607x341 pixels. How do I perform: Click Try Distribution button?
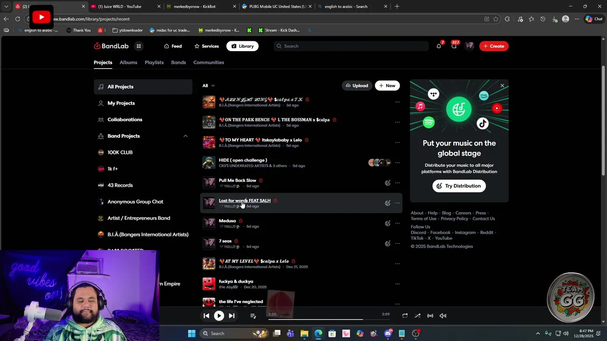[x=459, y=186]
